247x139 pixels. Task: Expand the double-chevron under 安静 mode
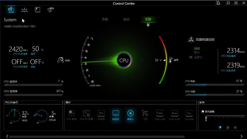pyautogui.click(x=148, y=25)
